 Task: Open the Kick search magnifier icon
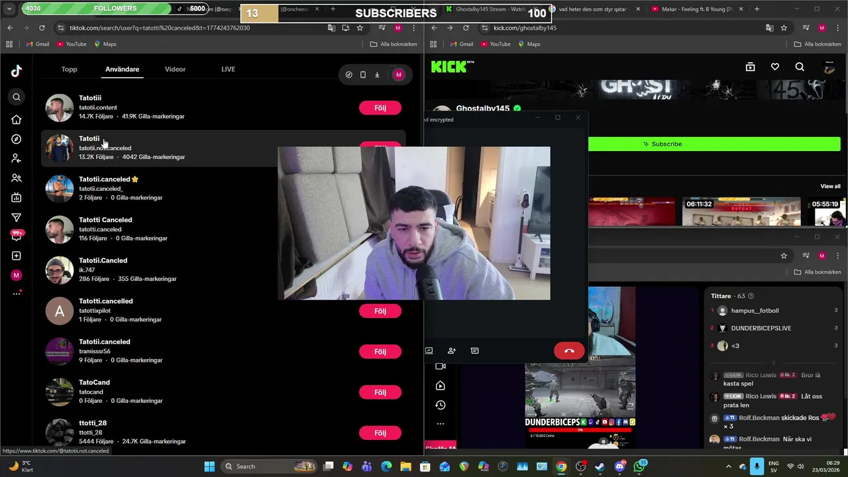pyautogui.click(x=800, y=67)
